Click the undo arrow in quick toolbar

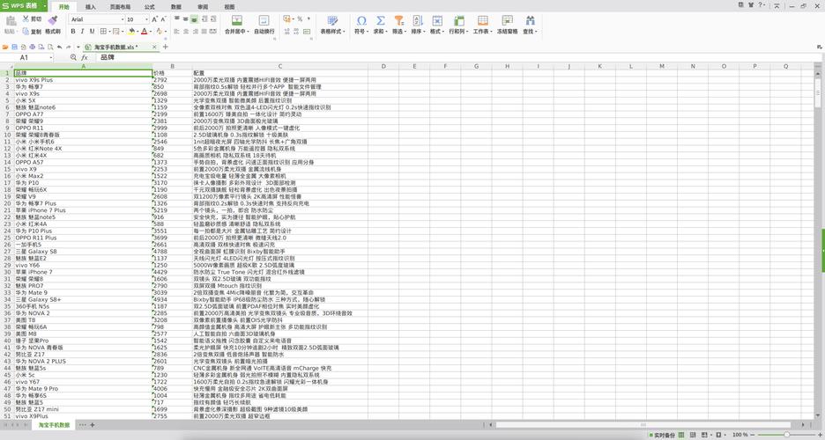pyautogui.click(x=59, y=48)
